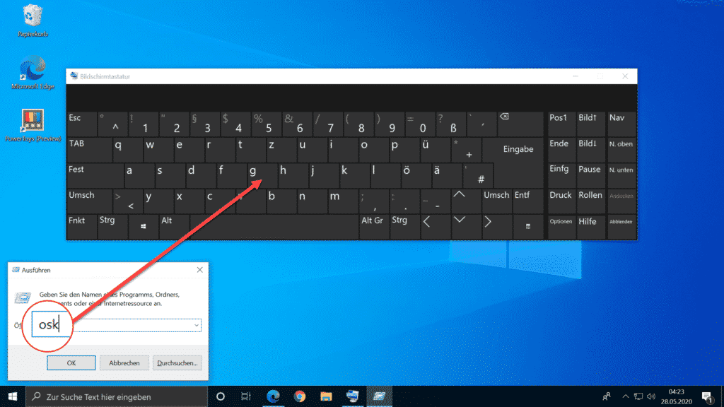This screenshot has width=724, height=407.
Task: Open the network icon in the system tray
Action: click(x=638, y=396)
